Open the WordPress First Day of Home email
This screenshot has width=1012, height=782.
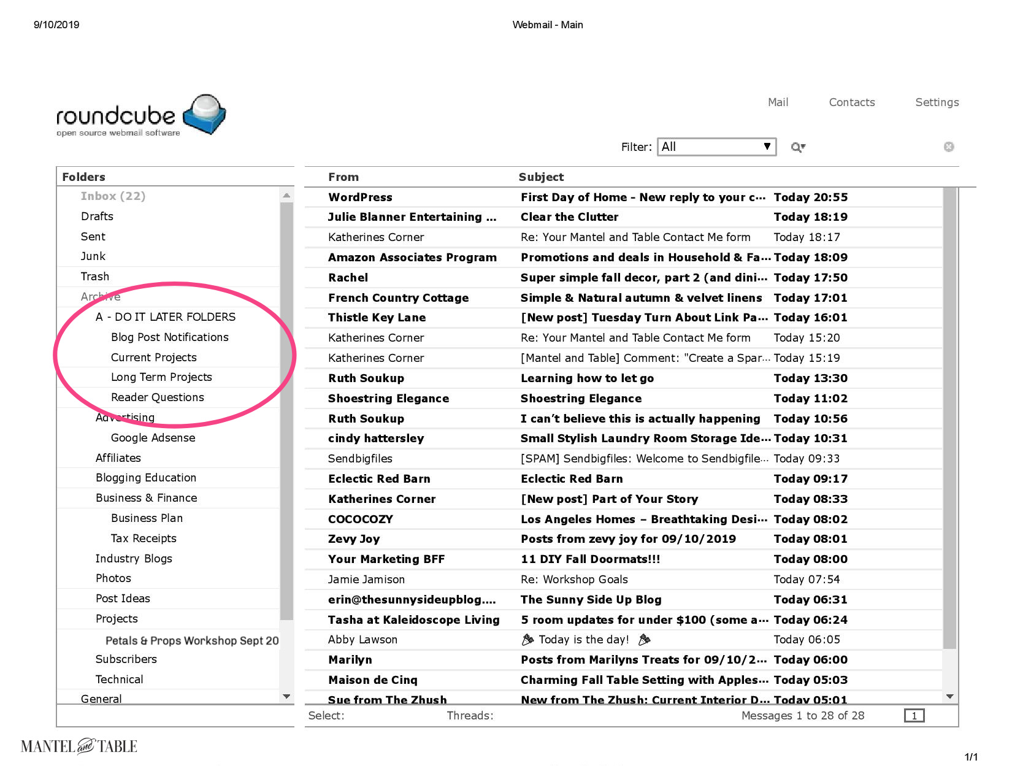[x=623, y=197]
